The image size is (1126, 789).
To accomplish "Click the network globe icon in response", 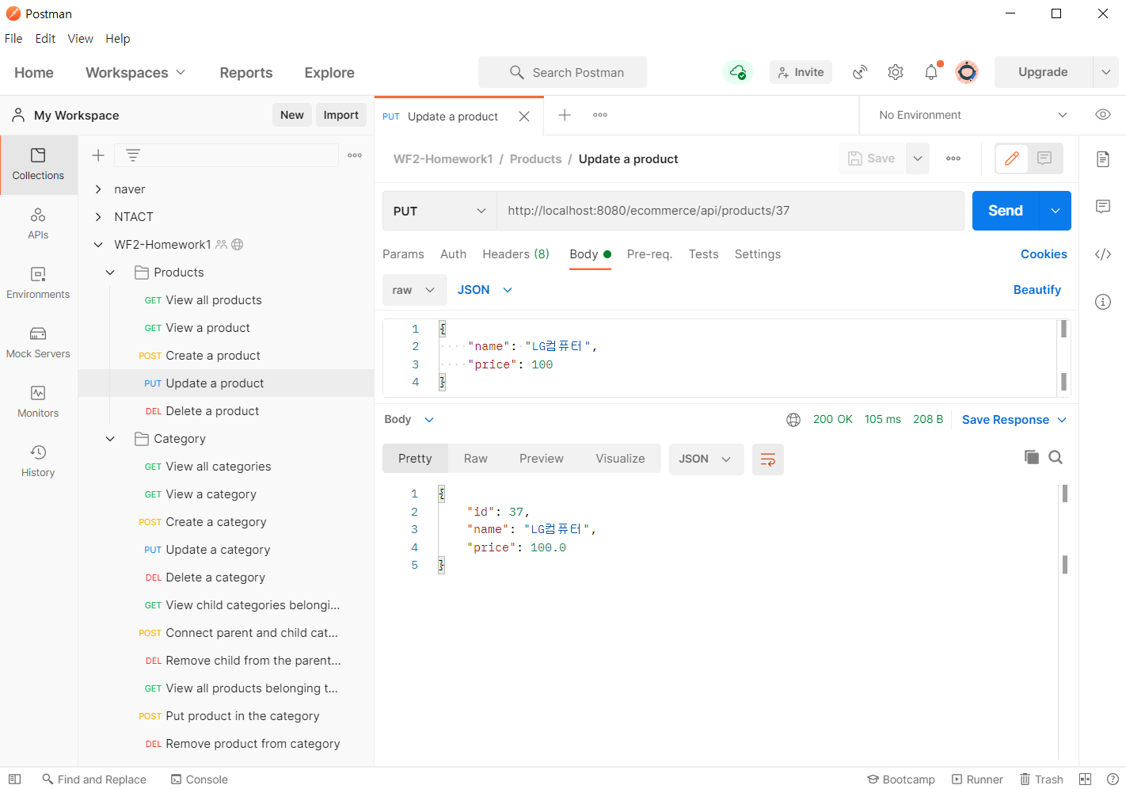I will (793, 420).
